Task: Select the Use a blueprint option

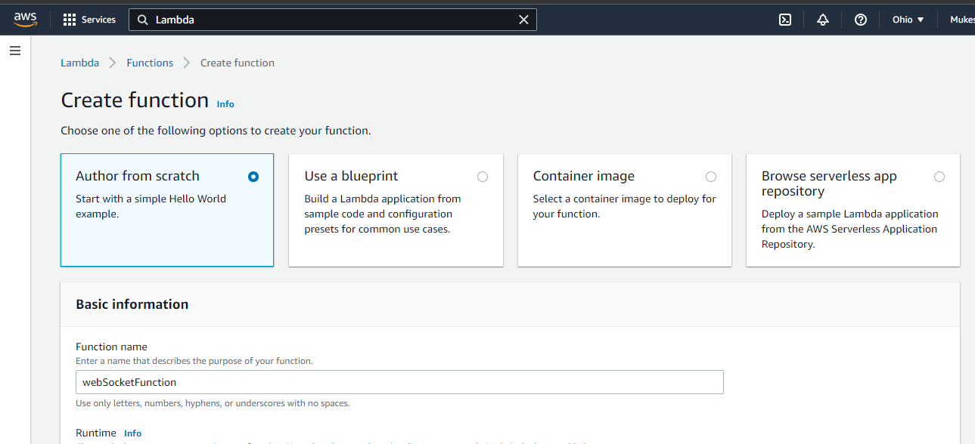Action: 483,176
